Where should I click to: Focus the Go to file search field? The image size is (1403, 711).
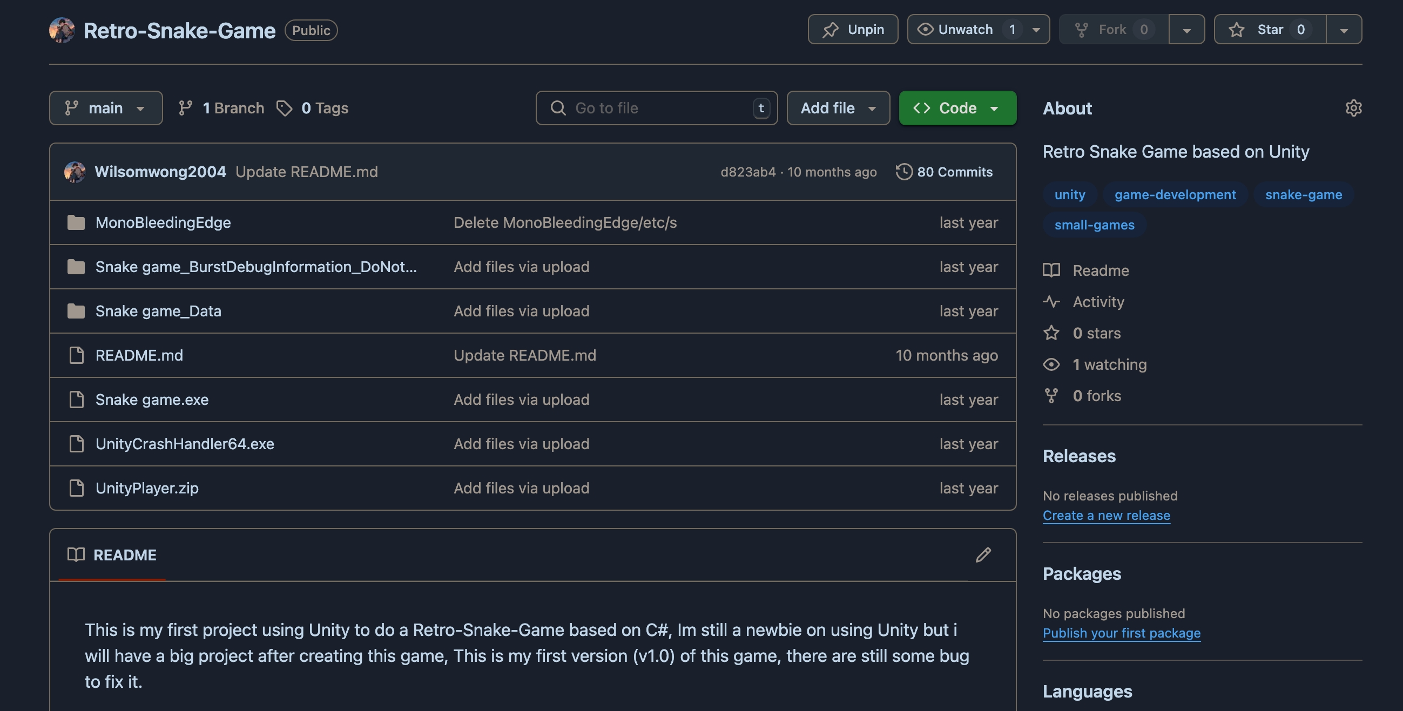(656, 108)
